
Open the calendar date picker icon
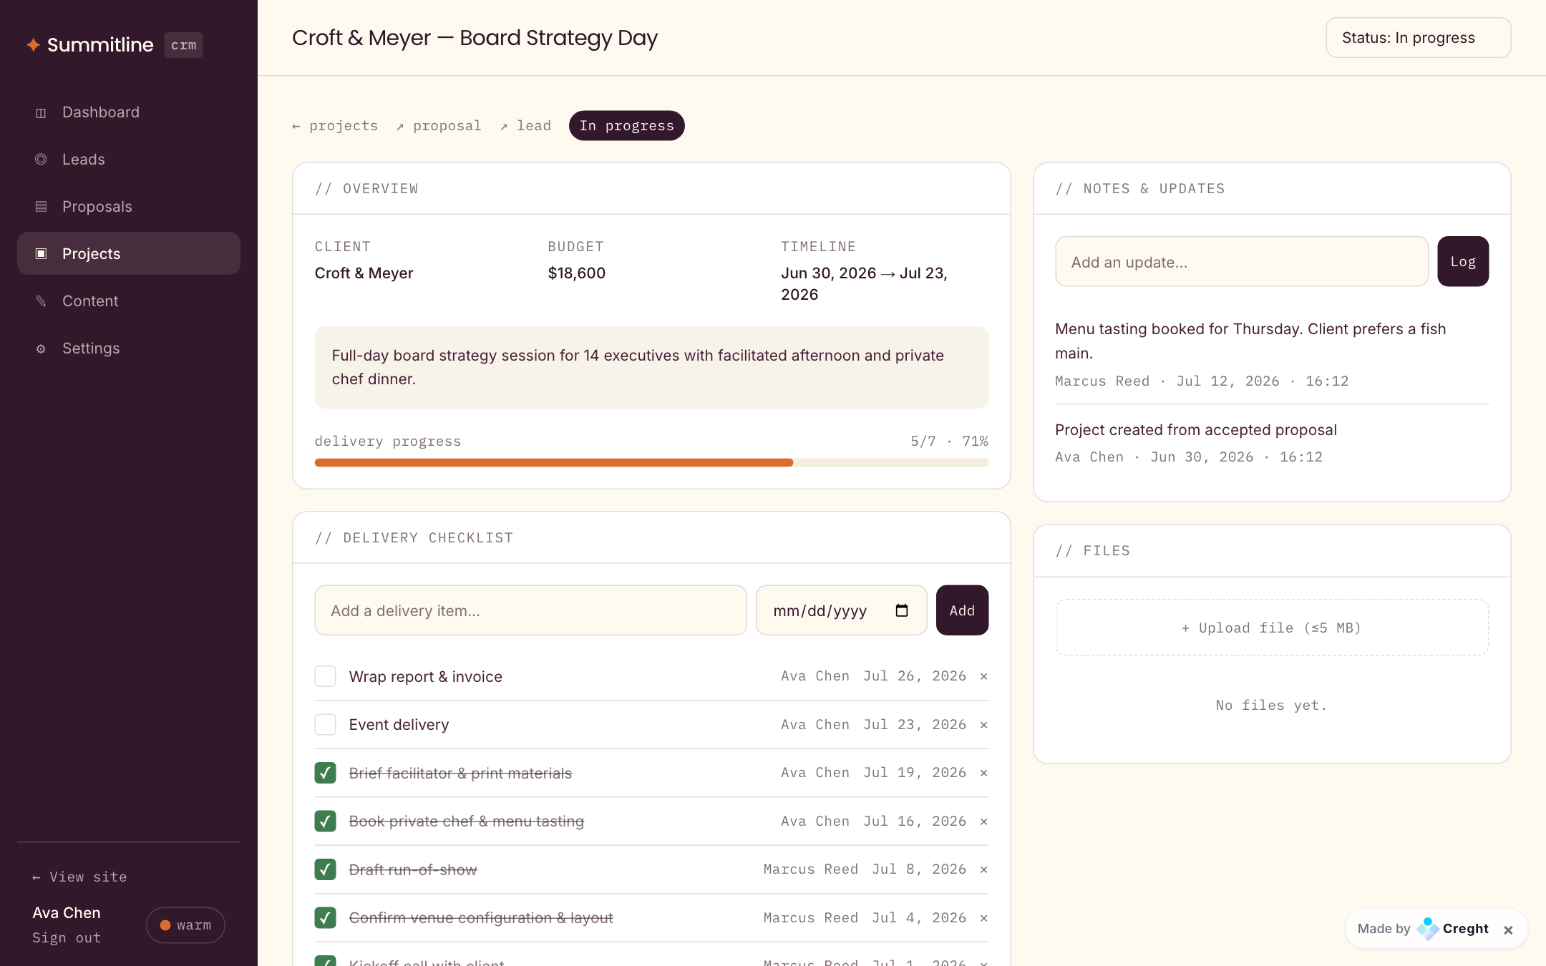902,610
